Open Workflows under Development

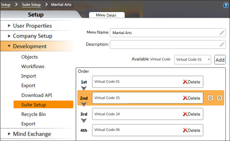33,67
